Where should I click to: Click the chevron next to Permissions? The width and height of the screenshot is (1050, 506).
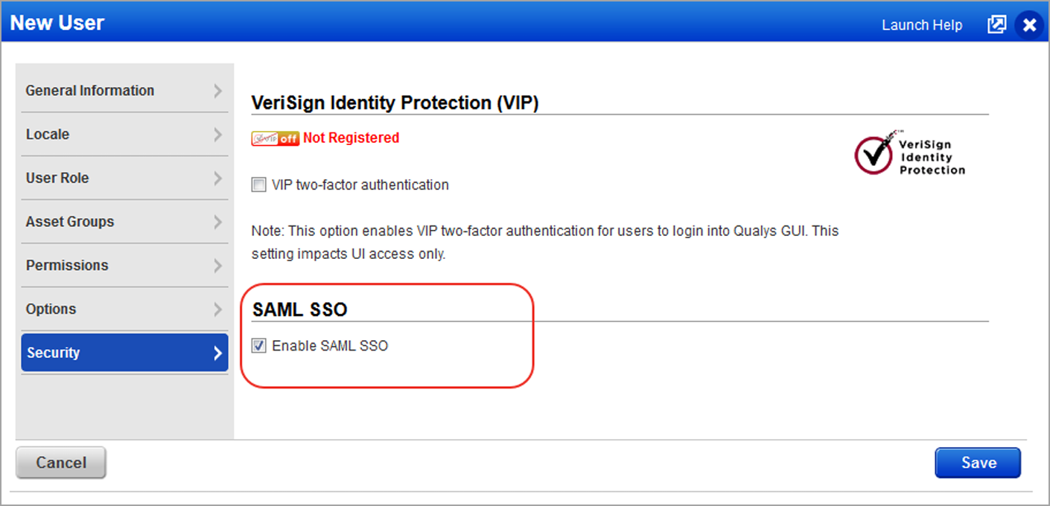point(217,266)
